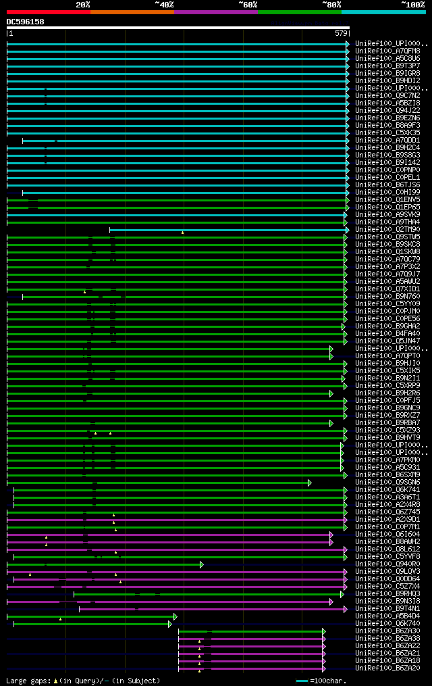Click the purple ~60% identity legend segment
The height and width of the screenshot is (686, 432).
(216, 12)
